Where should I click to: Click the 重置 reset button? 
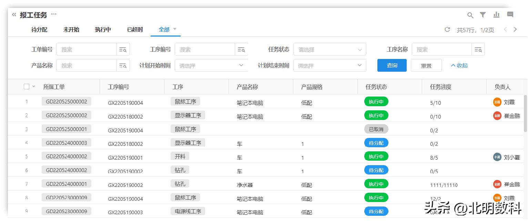[x=426, y=65]
